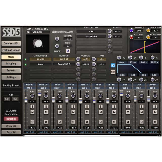Screen dimensions: 162x162
Task: Click the orange Range Min knob
Action: (x=148, y=37)
